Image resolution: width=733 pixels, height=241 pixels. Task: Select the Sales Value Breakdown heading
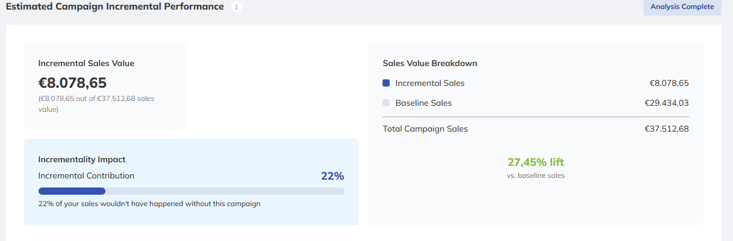430,63
